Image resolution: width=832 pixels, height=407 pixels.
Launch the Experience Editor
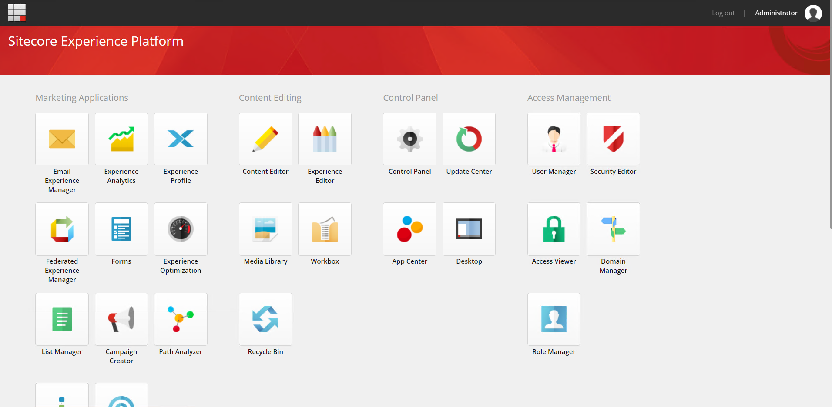325,139
